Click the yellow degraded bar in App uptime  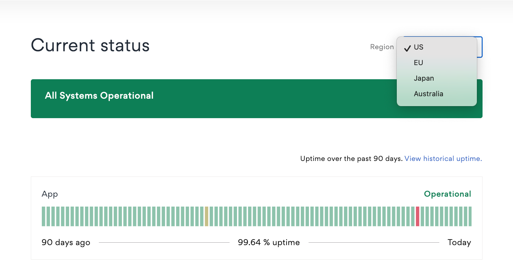[x=207, y=216]
